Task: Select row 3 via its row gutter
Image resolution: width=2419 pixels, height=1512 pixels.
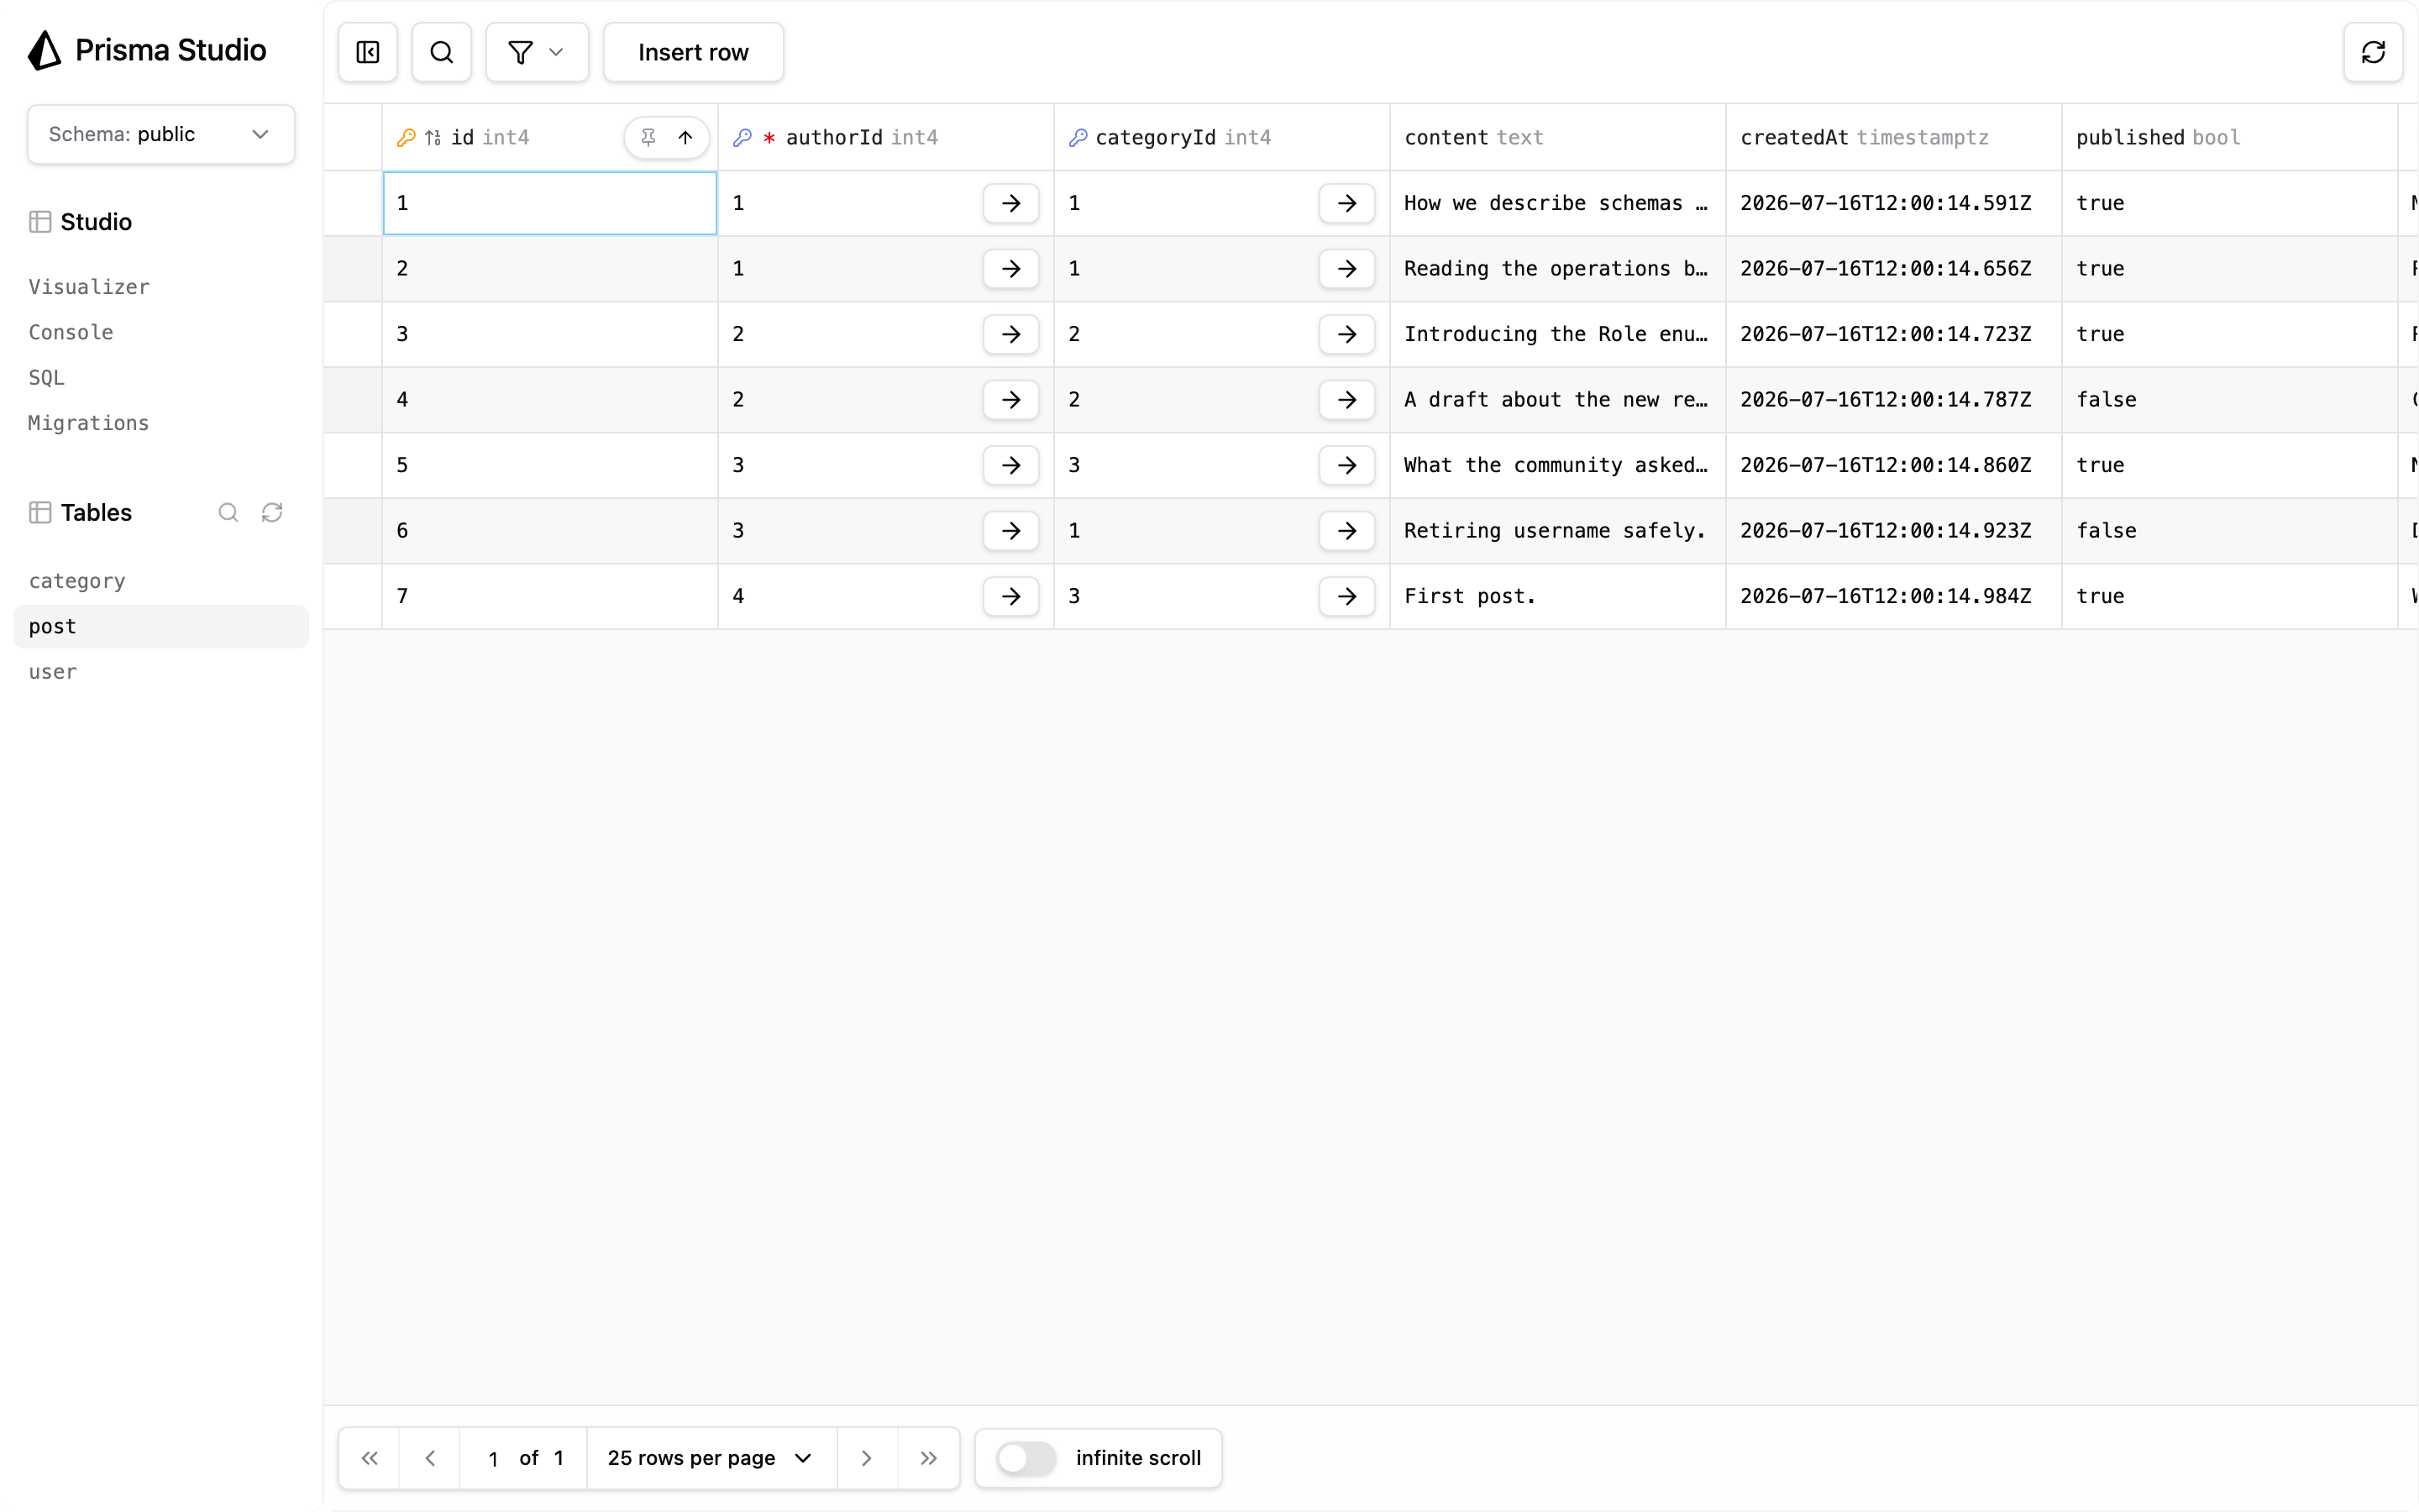Action: 353,334
